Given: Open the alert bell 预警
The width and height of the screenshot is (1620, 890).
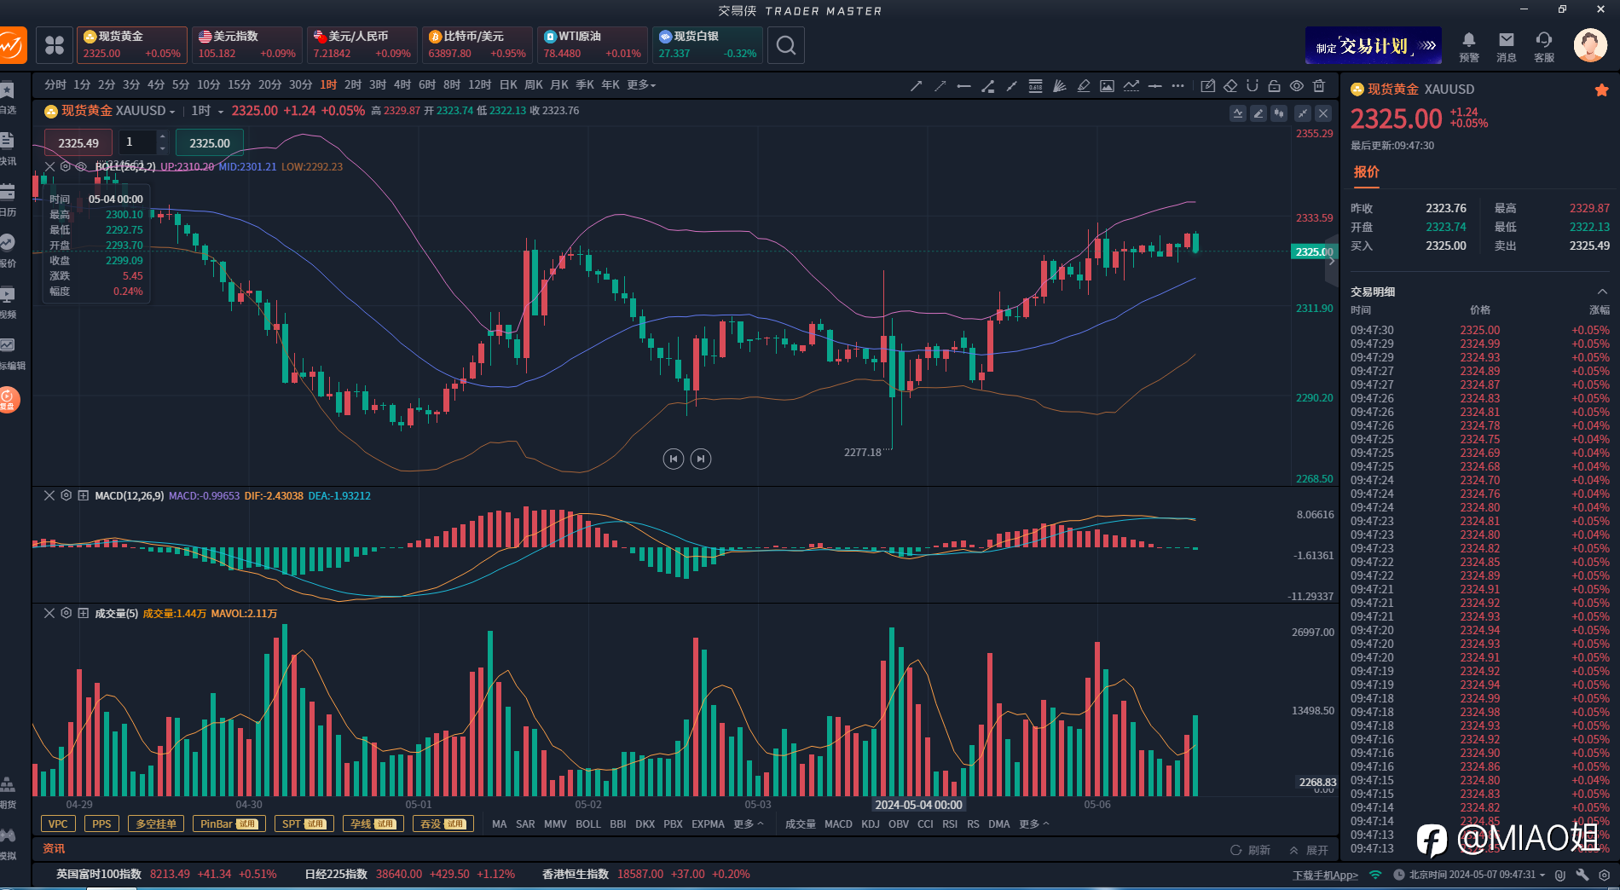Looking at the screenshot, I should point(1469,47).
